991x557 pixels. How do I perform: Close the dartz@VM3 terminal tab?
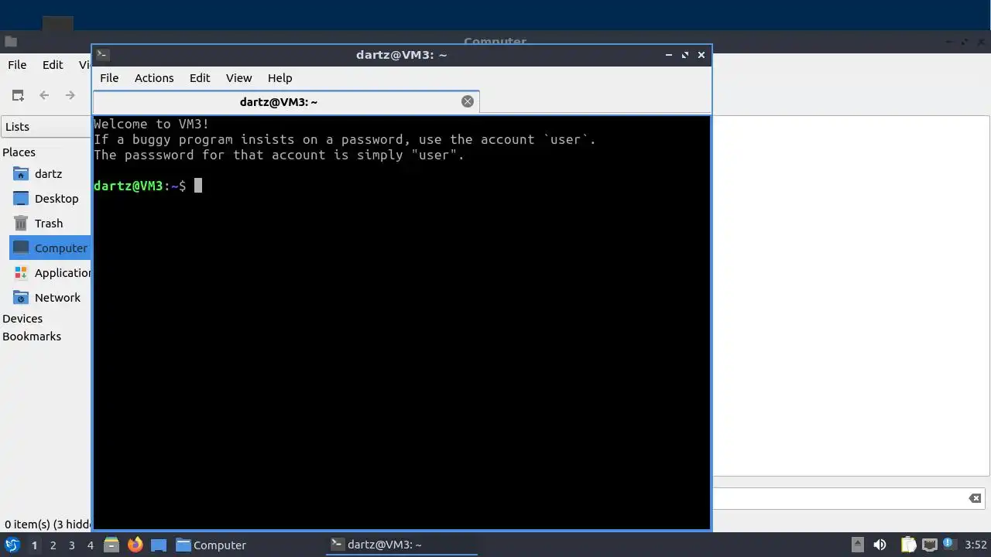468,101
